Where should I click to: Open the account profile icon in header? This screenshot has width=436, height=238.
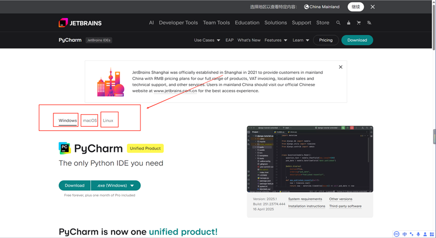coord(348,23)
